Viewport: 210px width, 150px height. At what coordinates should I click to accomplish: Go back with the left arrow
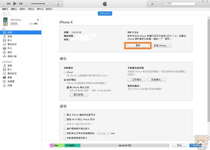coord(4,13)
